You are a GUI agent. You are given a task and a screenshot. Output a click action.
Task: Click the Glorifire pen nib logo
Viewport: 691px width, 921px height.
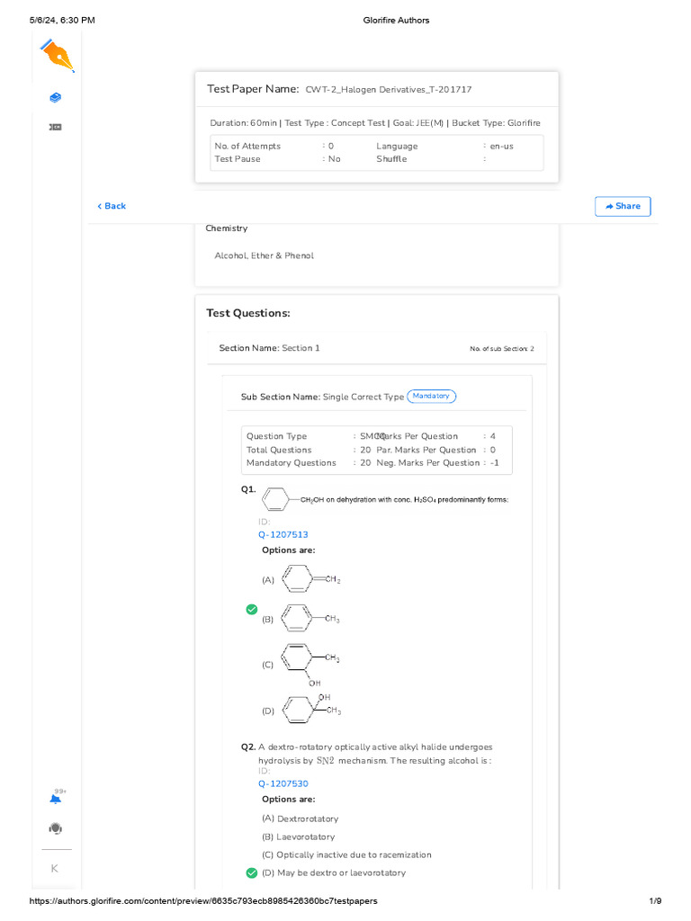pos(57,55)
